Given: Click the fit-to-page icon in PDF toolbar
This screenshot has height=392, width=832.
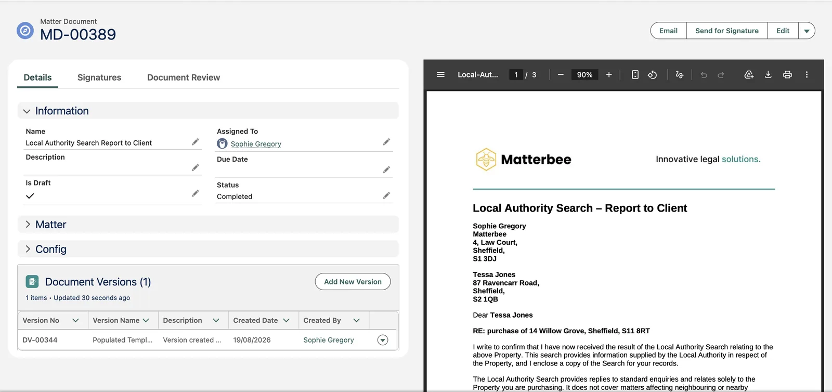Looking at the screenshot, I should point(635,75).
